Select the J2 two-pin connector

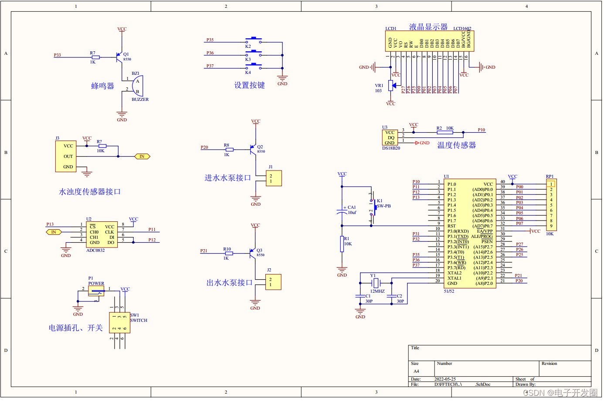(x=273, y=282)
